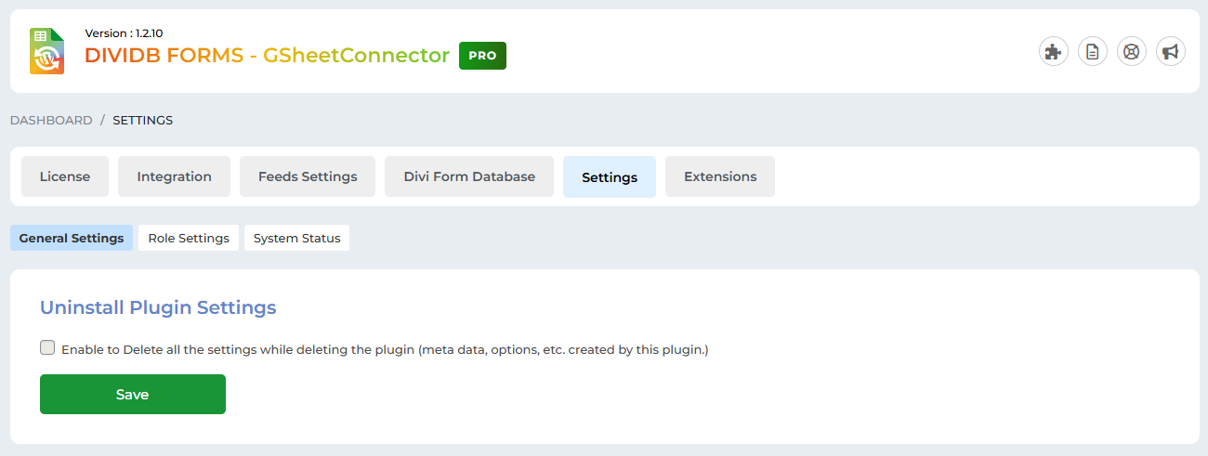Open the License tab
This screenshot has width=1208, height=456.
[65, 176]
